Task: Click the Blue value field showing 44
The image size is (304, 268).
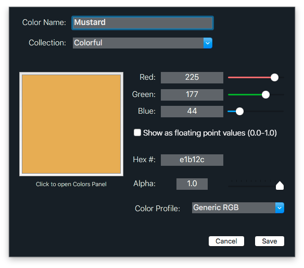Action: pos(192,111)
